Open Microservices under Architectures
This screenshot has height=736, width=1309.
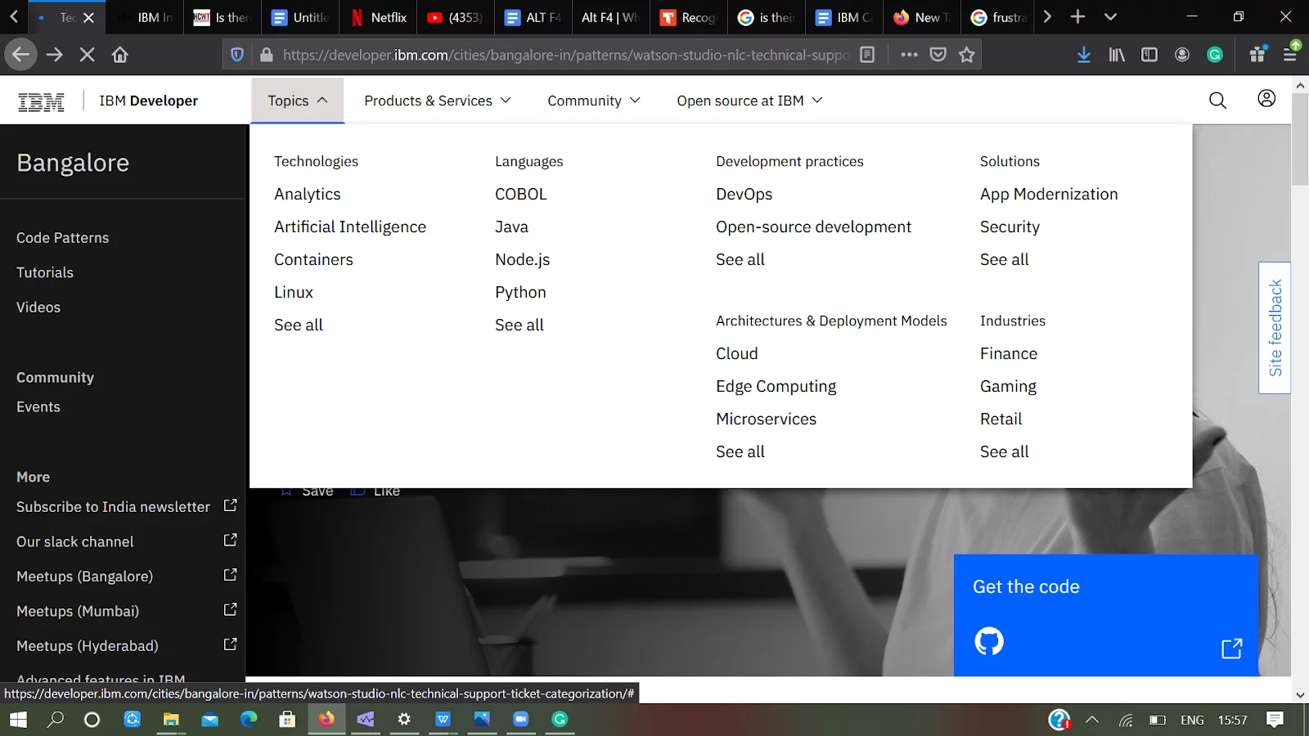766,419
